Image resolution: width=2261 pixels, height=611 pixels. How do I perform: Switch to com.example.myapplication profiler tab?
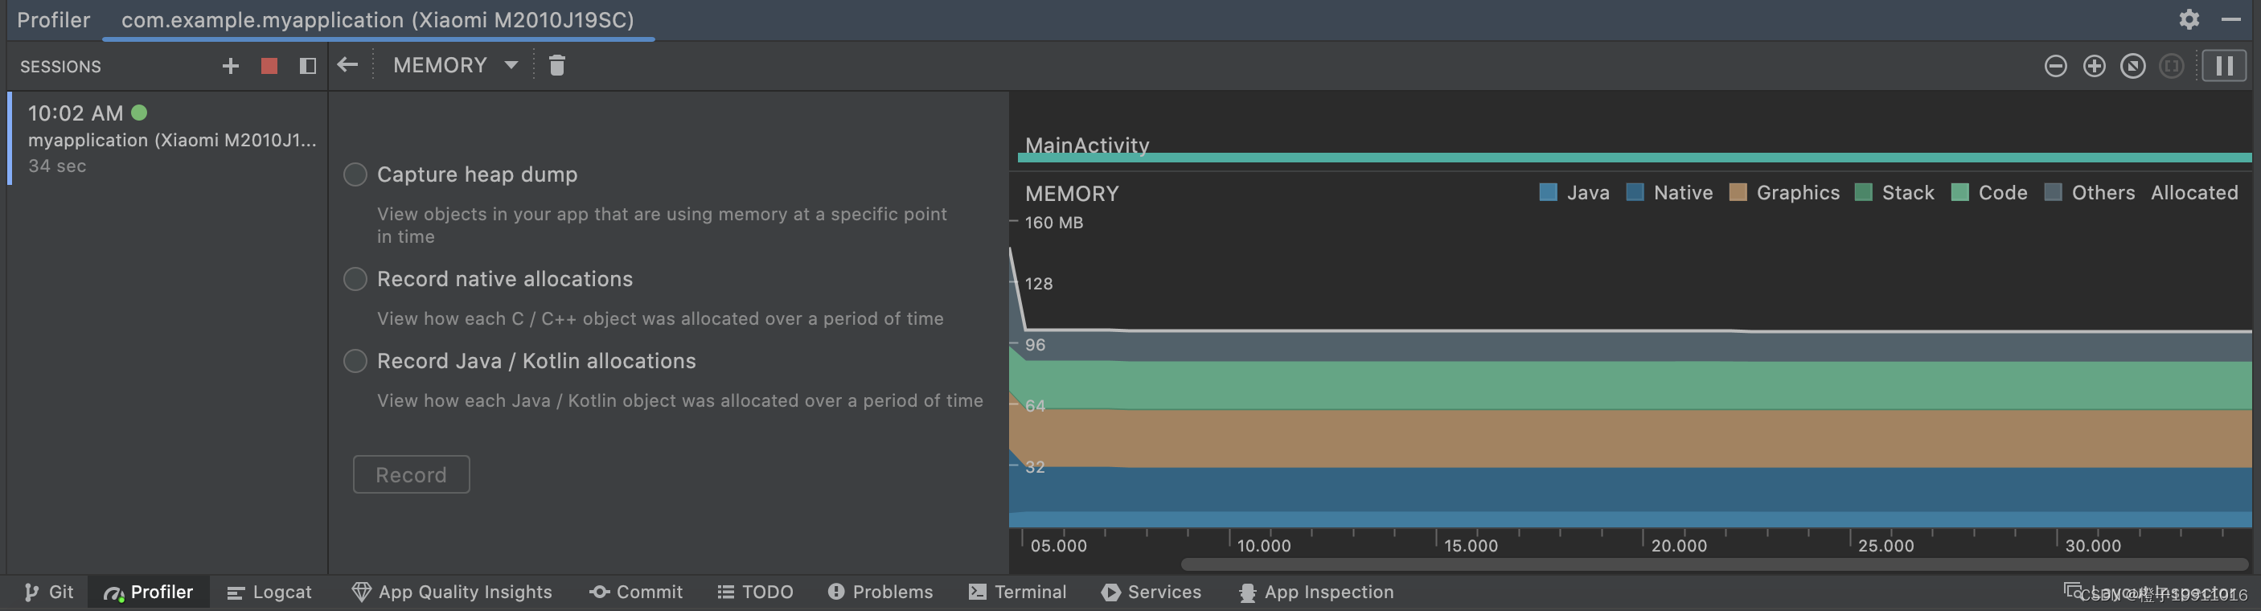(377, 20)
